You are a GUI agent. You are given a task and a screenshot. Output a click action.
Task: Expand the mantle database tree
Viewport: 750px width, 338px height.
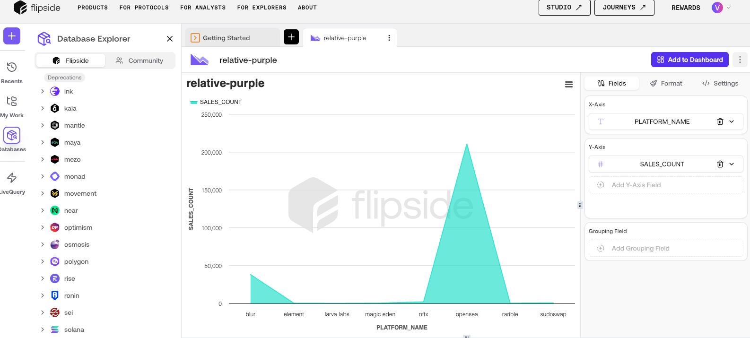pyautogui.click(x=43, y=125)
